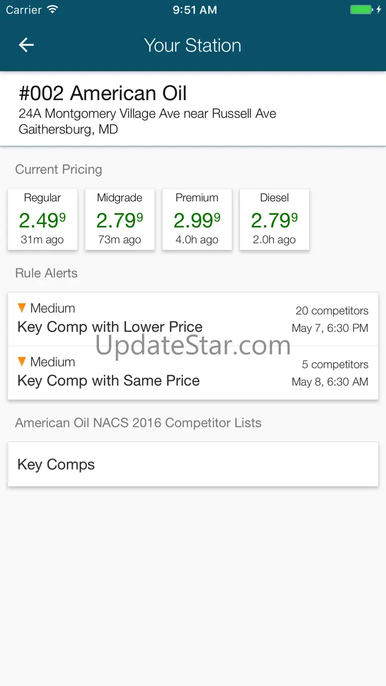Tap the 20 competitors count
Image resolution: width=386 pixels, height=686 pixels.
click(x=332, y=311)
